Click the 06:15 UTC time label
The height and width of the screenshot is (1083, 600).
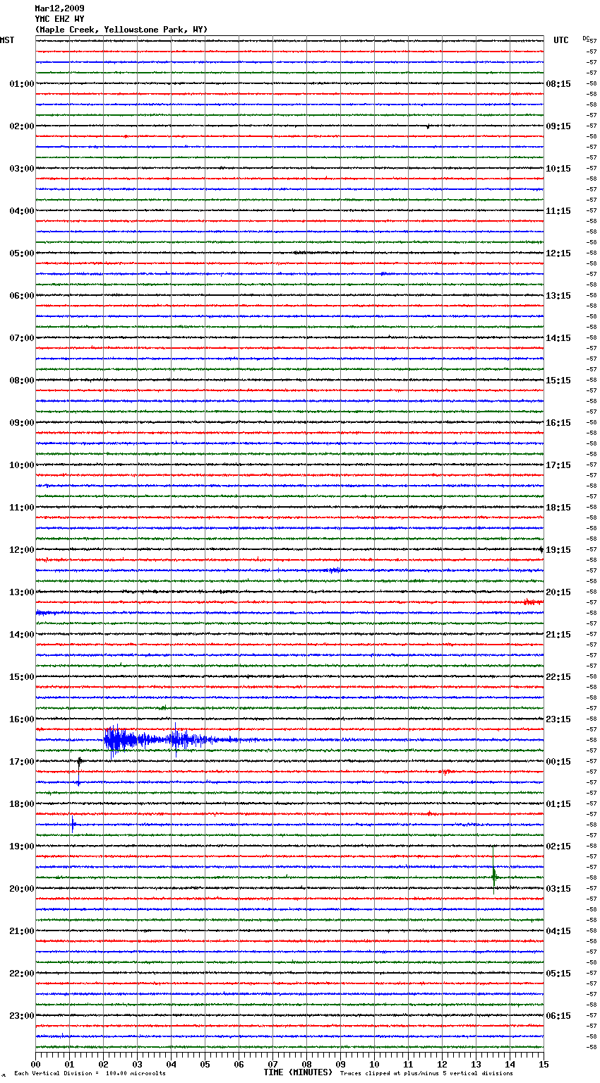coord(558,1016)
